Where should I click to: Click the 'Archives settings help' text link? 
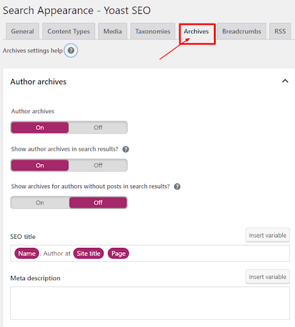(x=33, y=50)
